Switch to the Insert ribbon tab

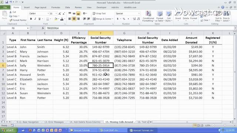click(x=27, y=7)
